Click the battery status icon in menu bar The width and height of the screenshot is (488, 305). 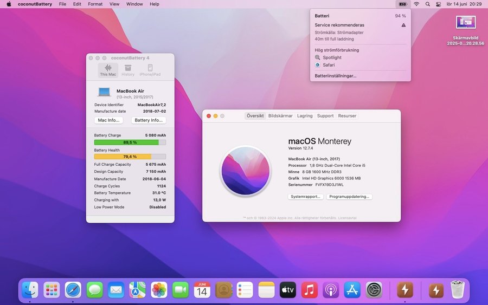point(403,4)
